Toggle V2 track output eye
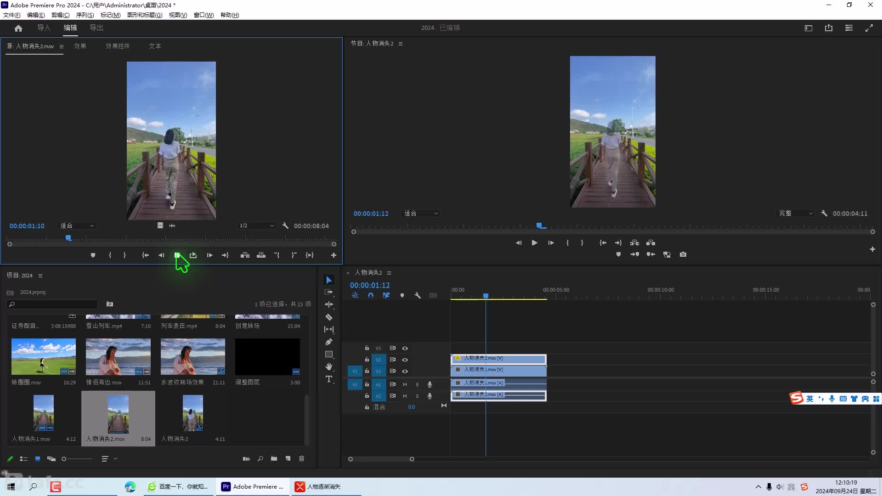The height and width of the screenshot is (496, 882). [x=405, y=360]
